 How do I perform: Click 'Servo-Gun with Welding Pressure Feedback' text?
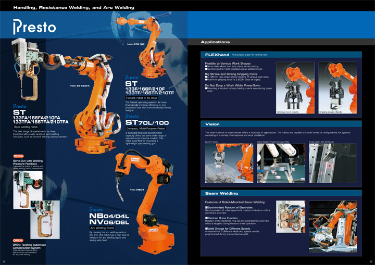28,162
